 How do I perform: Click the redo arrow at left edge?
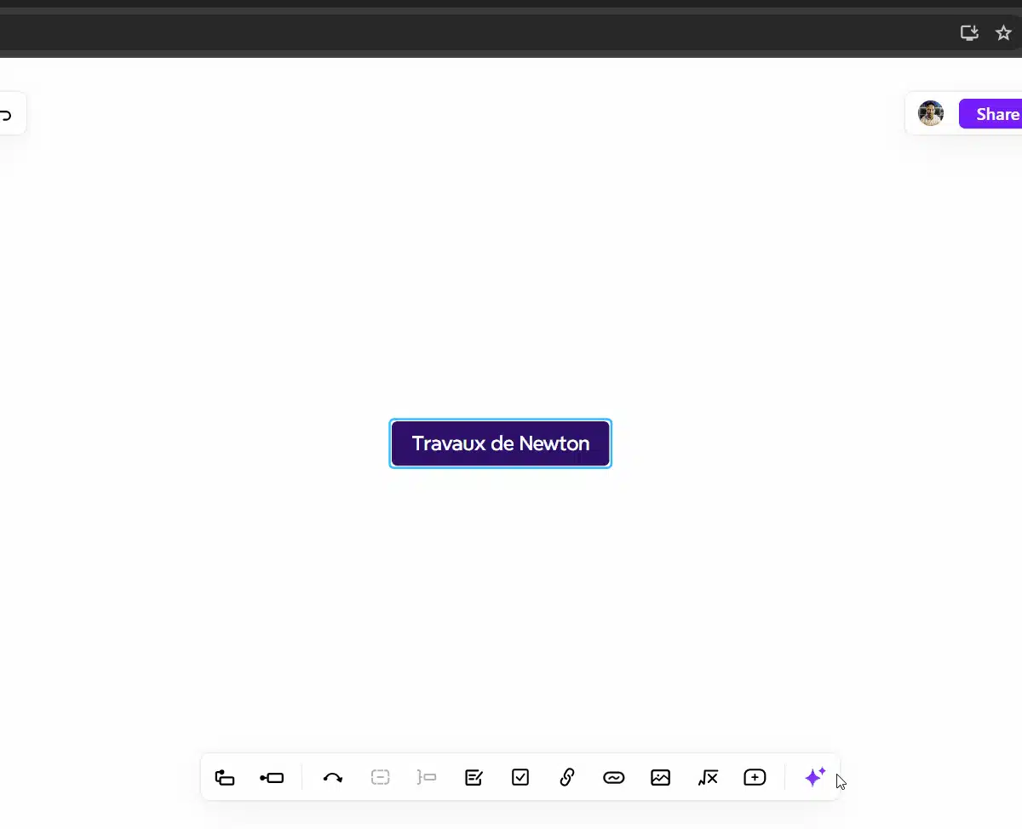[7, 115]
